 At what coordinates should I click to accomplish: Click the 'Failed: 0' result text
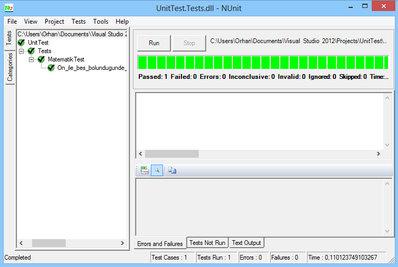183,77
